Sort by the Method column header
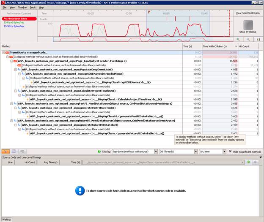The height and width of the screenshot is (222, 264). point(92,46)
